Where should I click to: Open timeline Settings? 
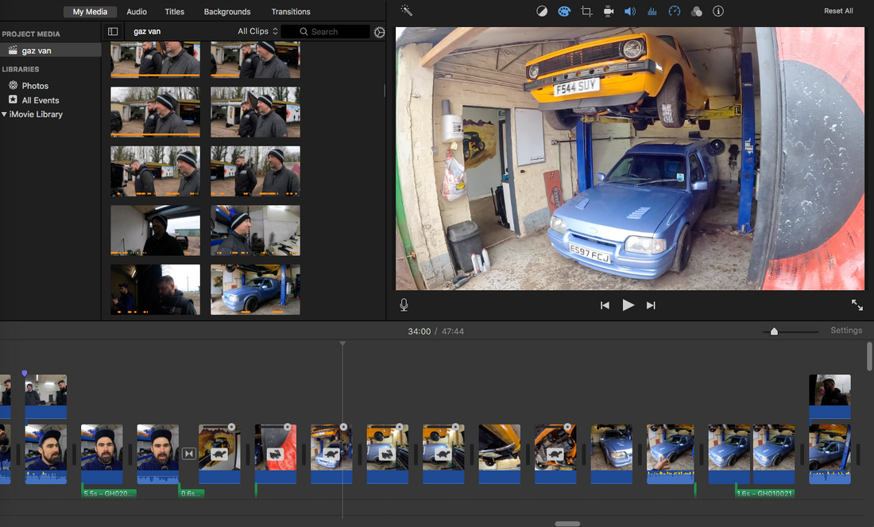click(846, 330)
